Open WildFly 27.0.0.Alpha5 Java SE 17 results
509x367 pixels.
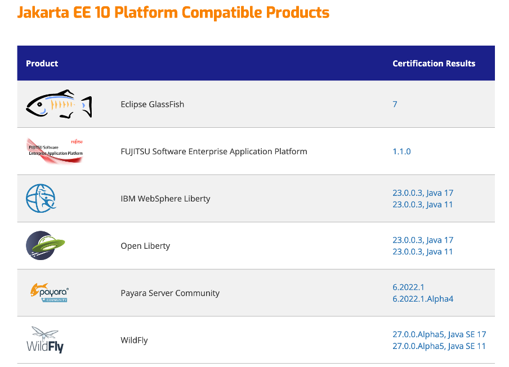[439, 334]
